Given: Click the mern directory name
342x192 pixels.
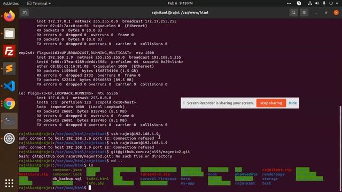Looking at the screenshot, I should click(185, 179).
